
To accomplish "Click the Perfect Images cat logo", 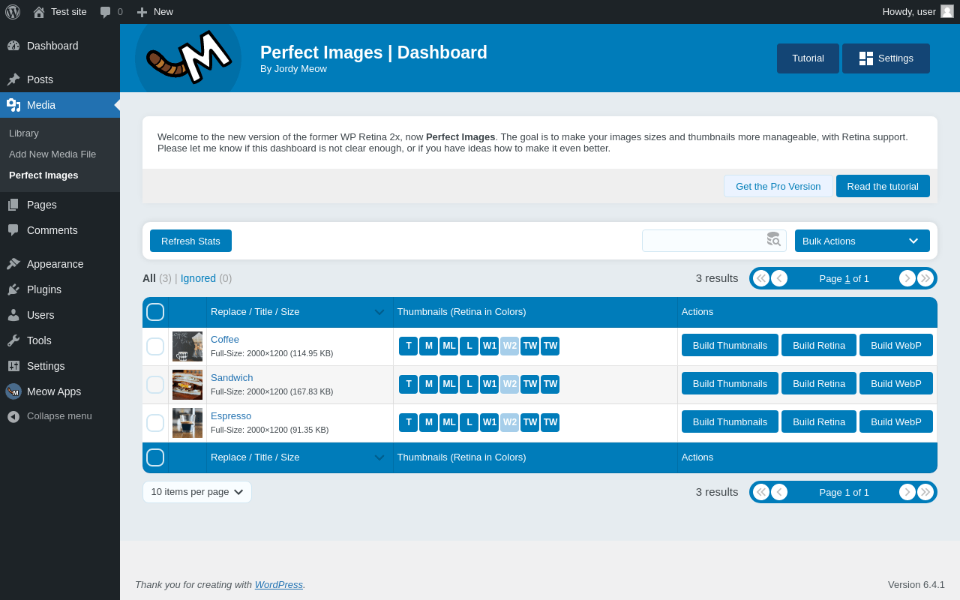I will pyautogui.click(x=188, y=58).
